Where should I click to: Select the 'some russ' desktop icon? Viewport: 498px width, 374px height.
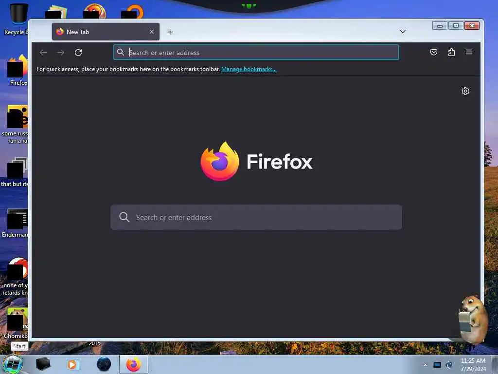[15, 125]
